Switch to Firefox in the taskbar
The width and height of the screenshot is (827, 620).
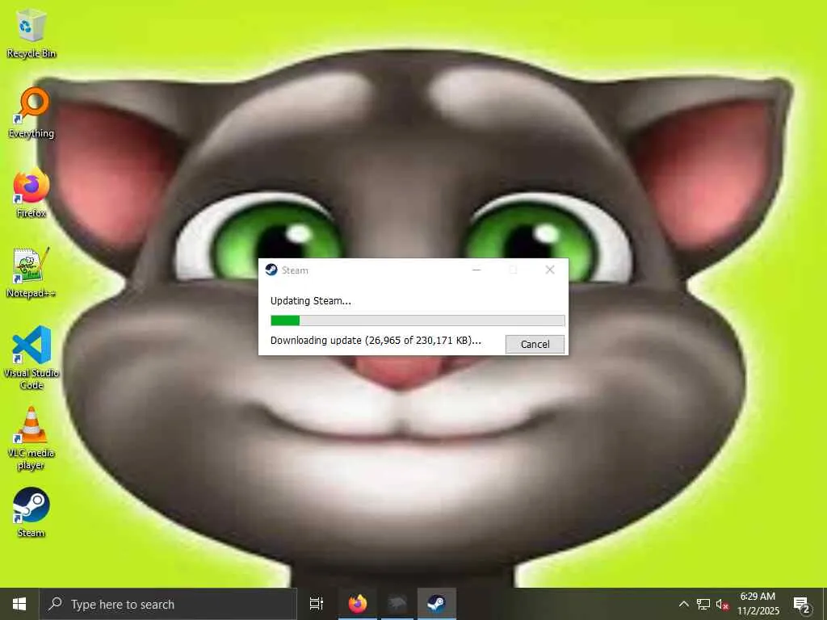(x=358, y=604)
